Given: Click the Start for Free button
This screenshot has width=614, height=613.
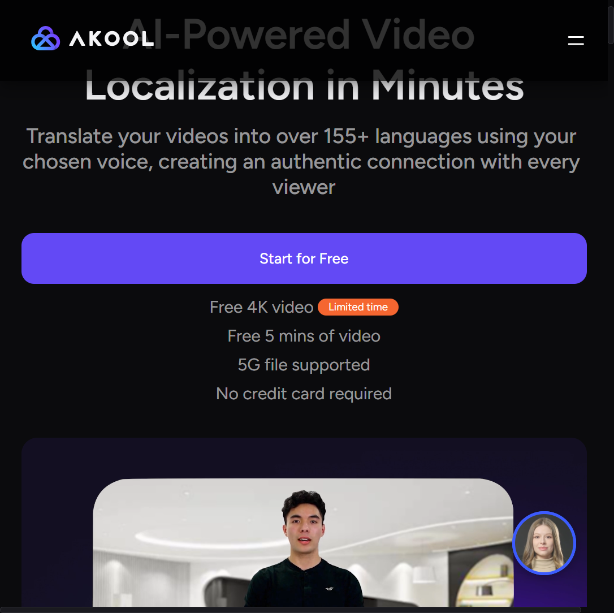Looking at the screenshot, I should pyautogui.click(x=304, y=258).
